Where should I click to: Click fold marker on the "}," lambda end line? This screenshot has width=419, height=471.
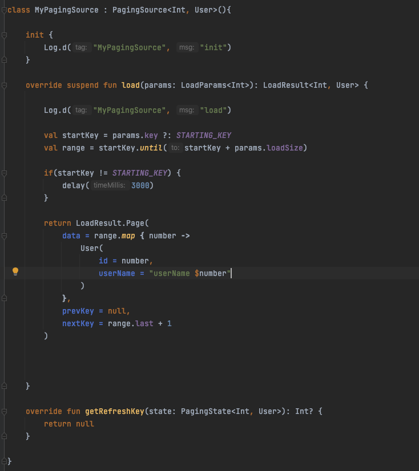coord(4,298)
